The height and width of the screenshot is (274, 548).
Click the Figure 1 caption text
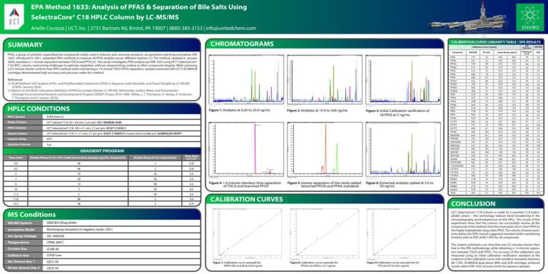[240, 110]
